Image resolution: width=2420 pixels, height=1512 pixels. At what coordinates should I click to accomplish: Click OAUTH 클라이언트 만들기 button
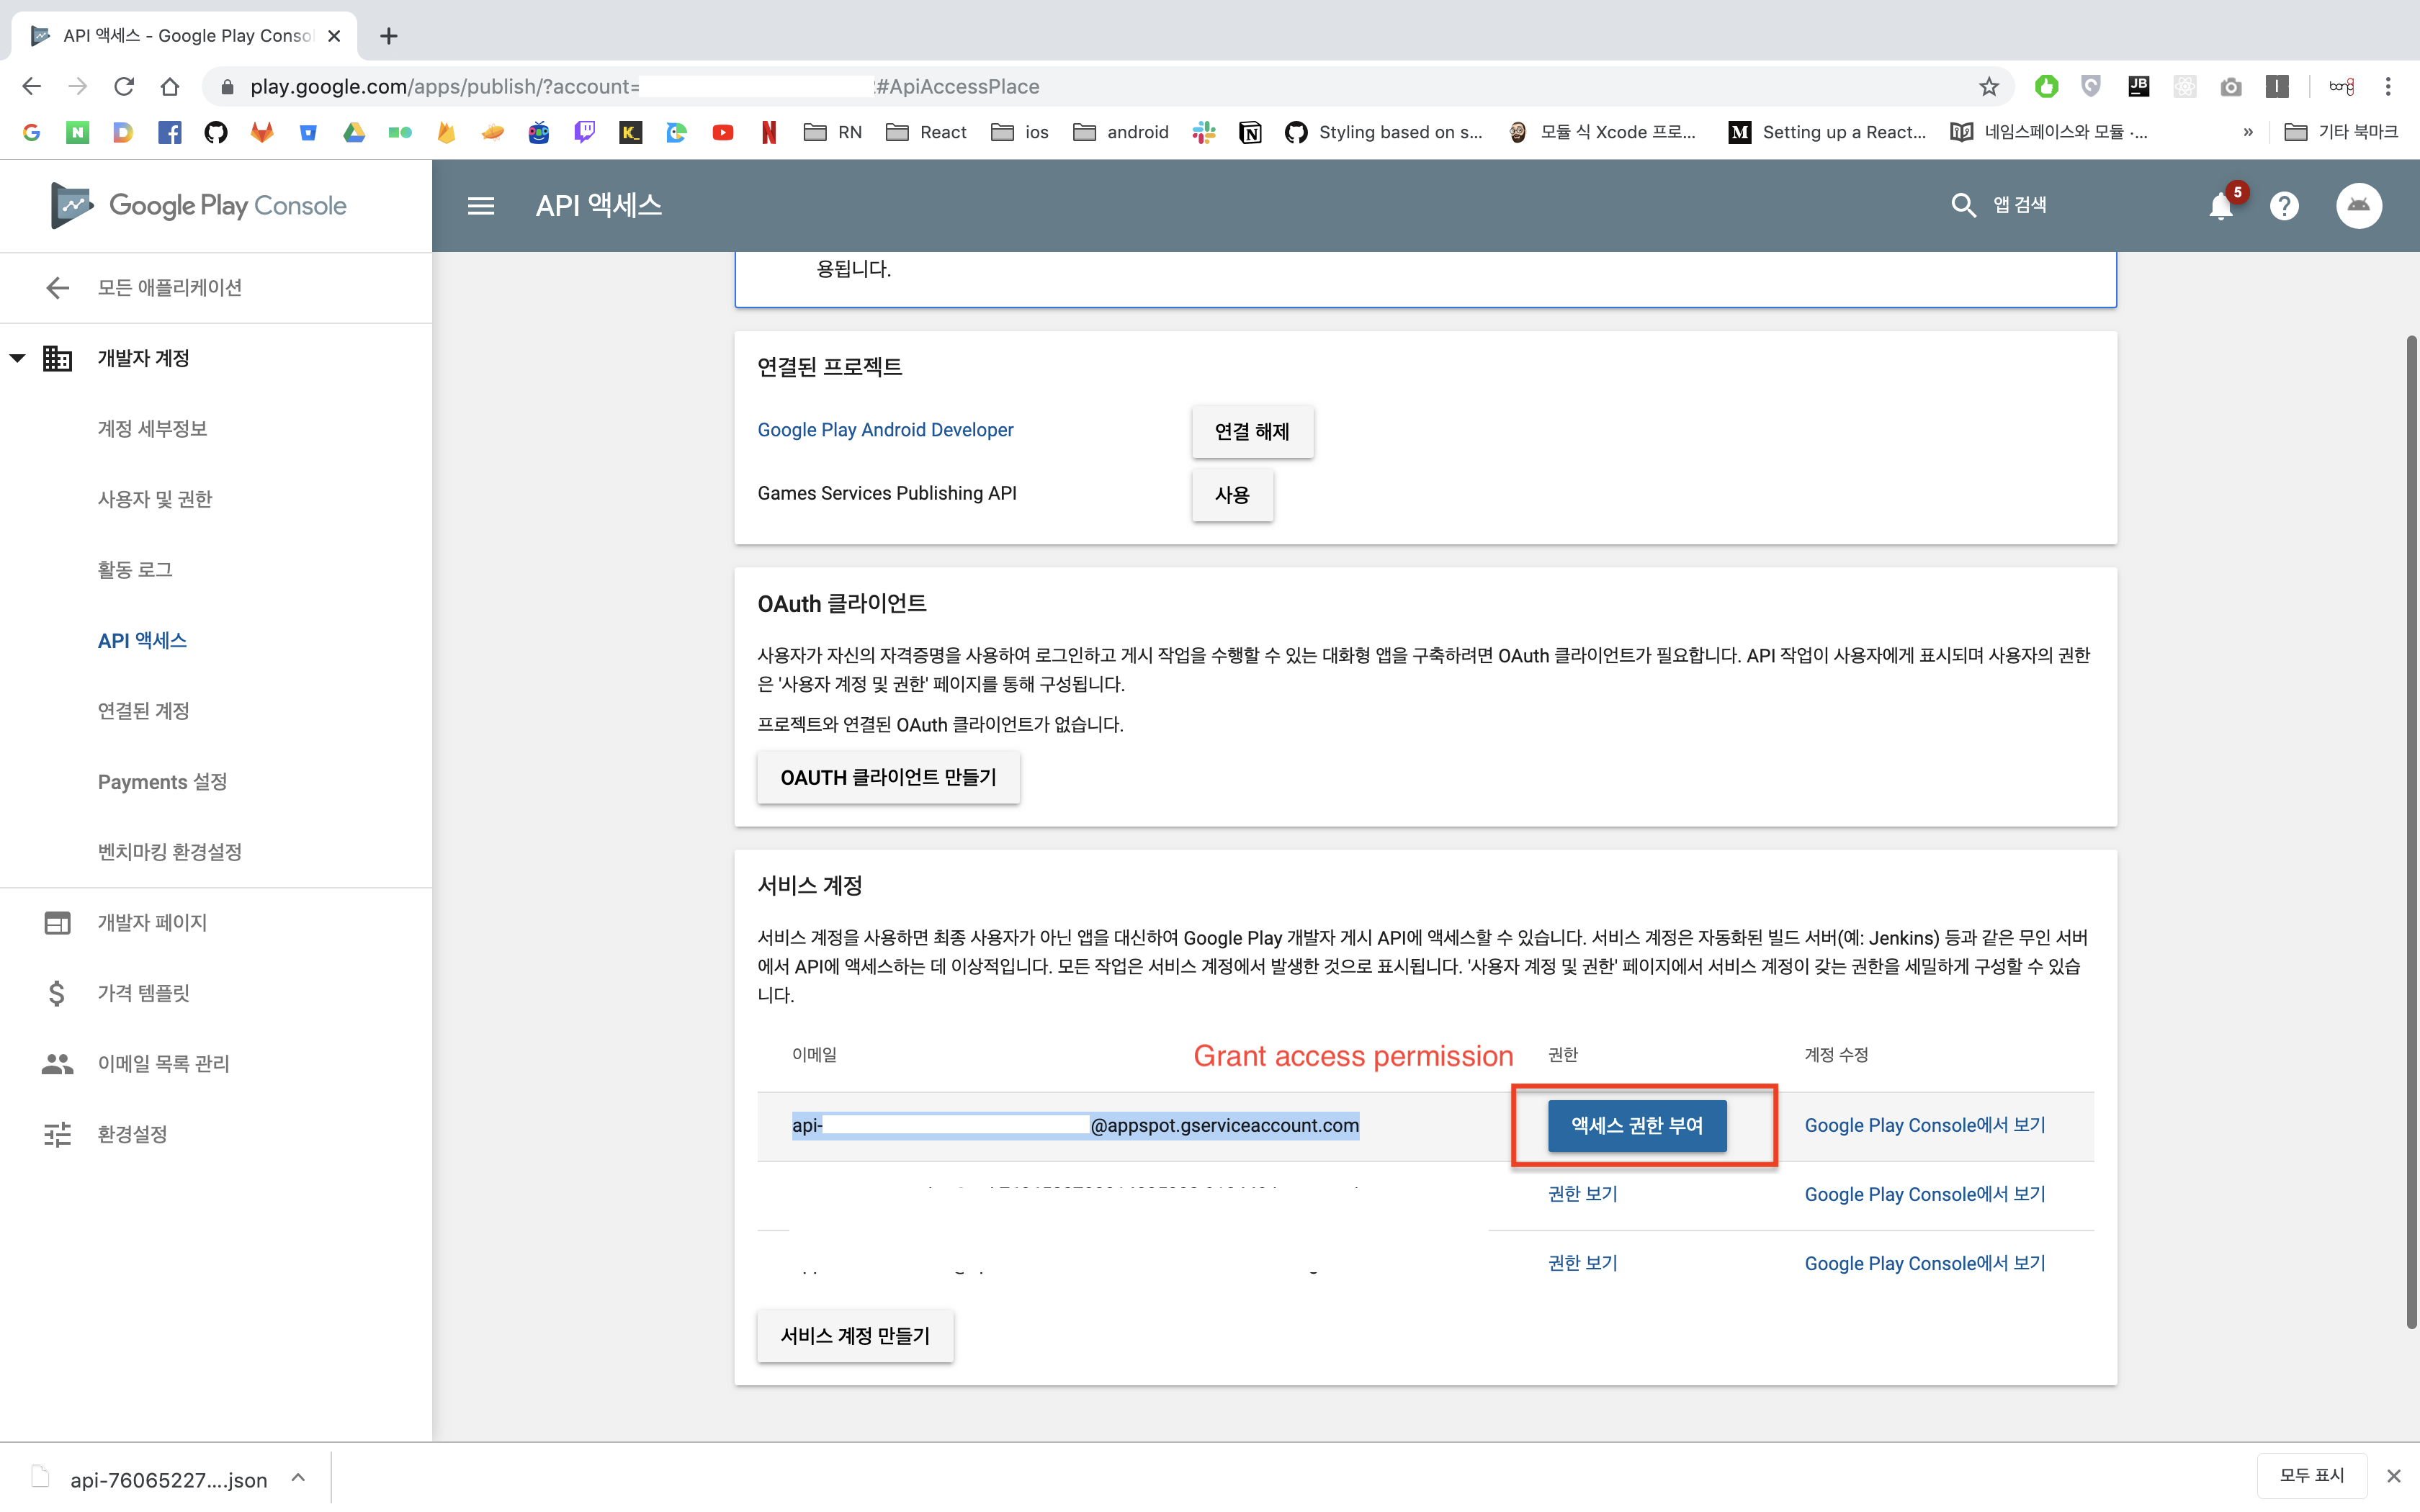888,778
